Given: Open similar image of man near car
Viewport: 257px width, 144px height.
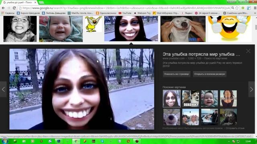Looking at the screenshot, I should 210,117.
